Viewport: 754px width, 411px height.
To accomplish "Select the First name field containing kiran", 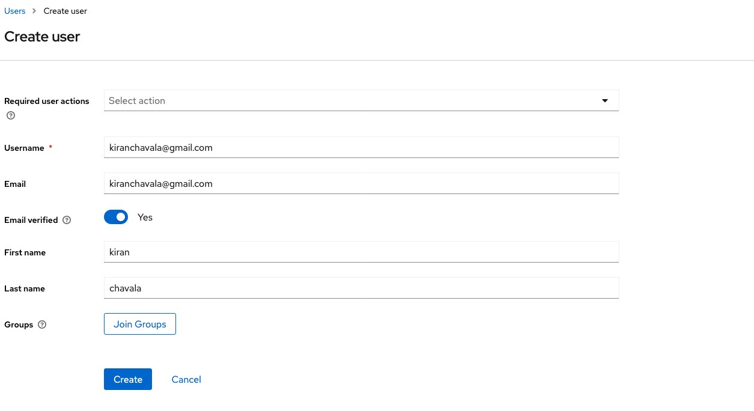I will tap(361, 252).
